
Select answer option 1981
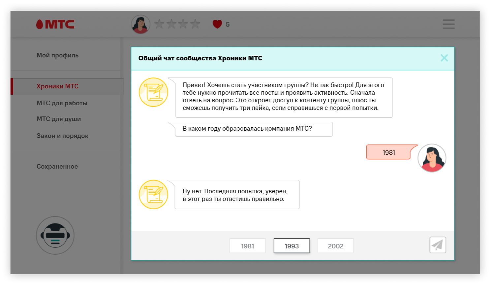point(248,246)
